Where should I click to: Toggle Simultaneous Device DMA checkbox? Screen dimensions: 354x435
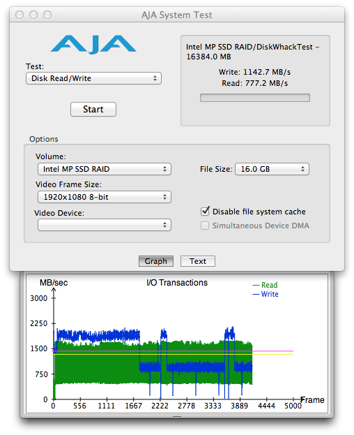point(205,226)
